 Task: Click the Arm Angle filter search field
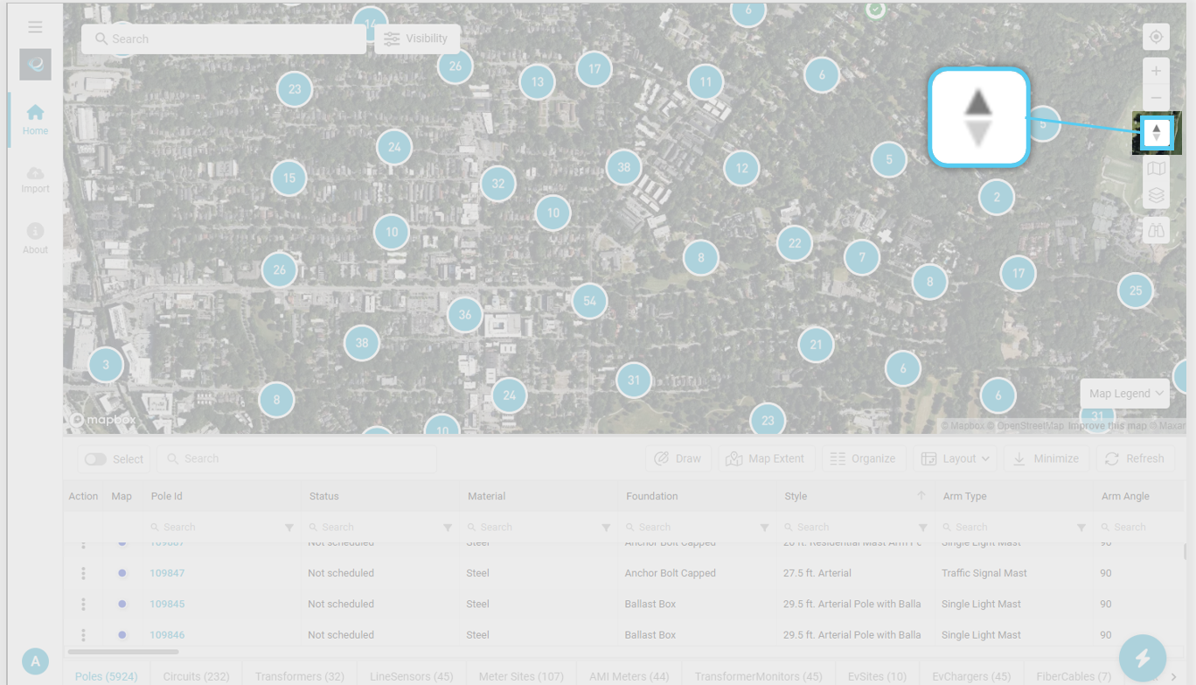[x=1142, y=528]
